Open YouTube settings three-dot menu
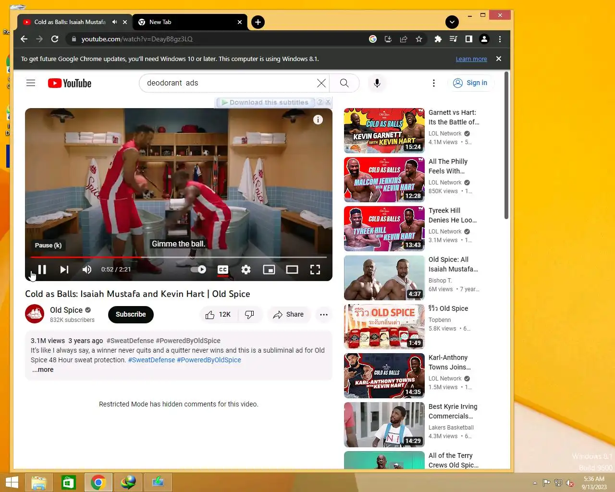Image resolution: width=615 pixels, height=492 pixels. [434, 83]
